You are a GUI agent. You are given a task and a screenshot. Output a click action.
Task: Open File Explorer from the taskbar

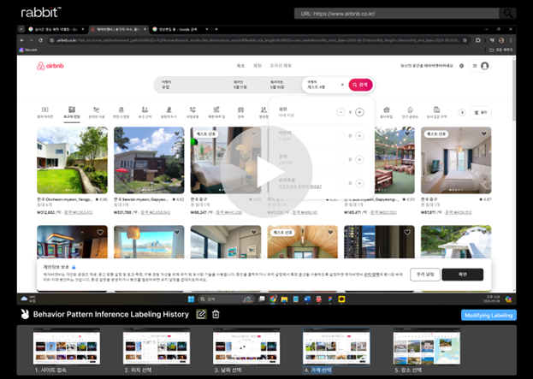tap(284, 299)
